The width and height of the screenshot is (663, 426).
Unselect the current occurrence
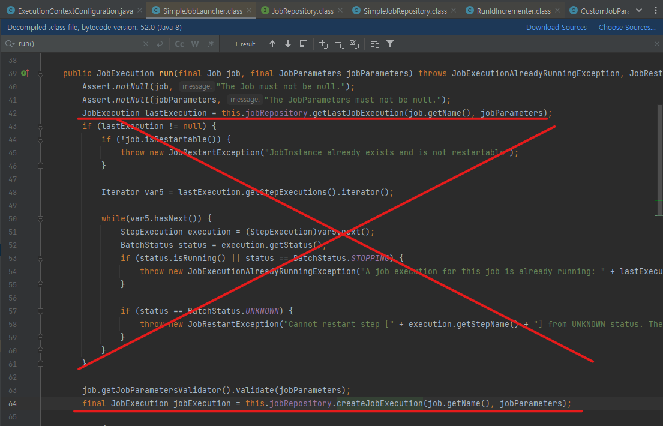(339, 44)
